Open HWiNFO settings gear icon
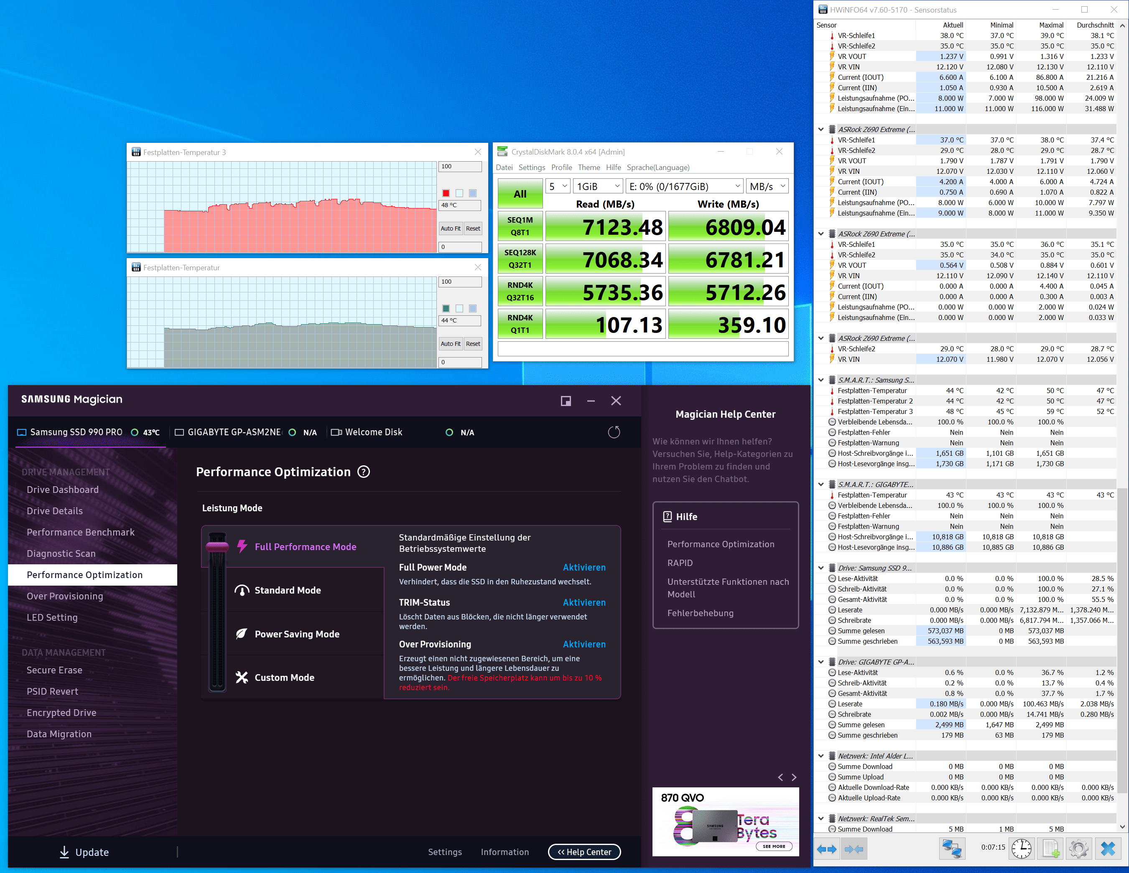 point(1079,848)
